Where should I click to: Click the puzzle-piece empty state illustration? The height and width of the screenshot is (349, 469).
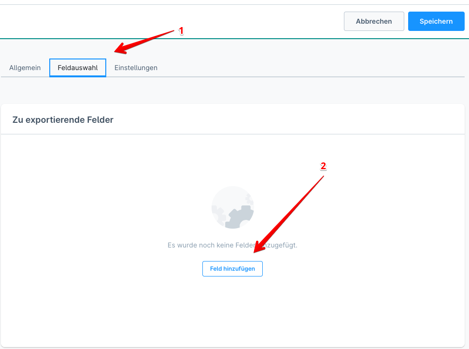point(233,207)
